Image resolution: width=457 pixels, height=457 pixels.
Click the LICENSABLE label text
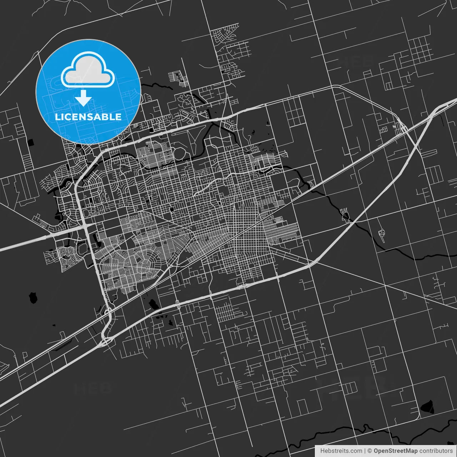coord(88,117)
